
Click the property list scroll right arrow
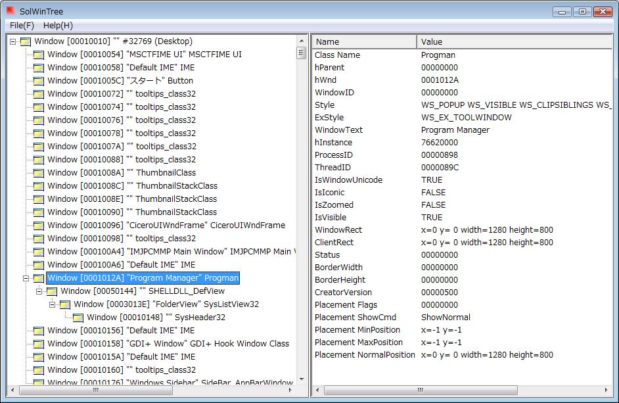click(x=607, y=390)
